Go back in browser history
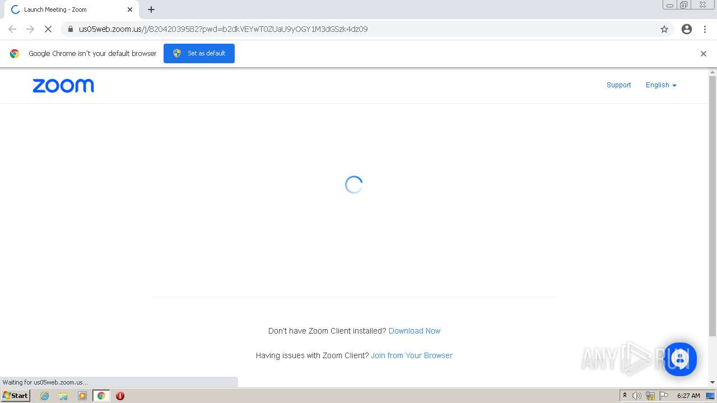Screen dimensions: 717x403 click(12, 29)
